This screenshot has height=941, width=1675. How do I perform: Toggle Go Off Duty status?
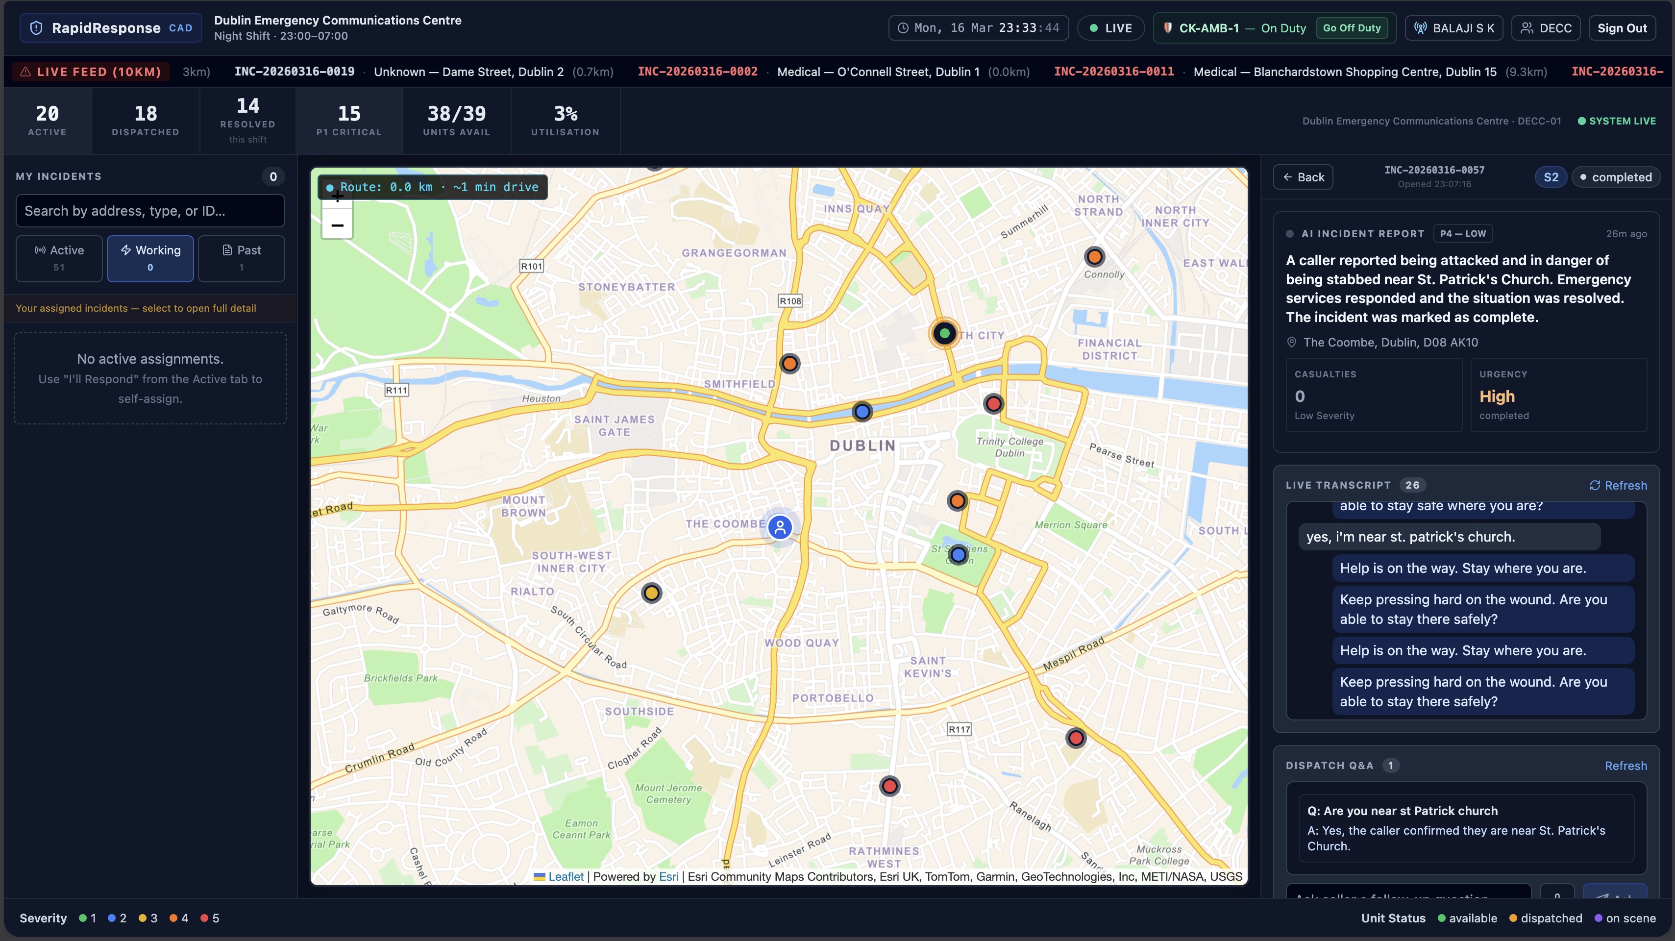coord(1351,28)
